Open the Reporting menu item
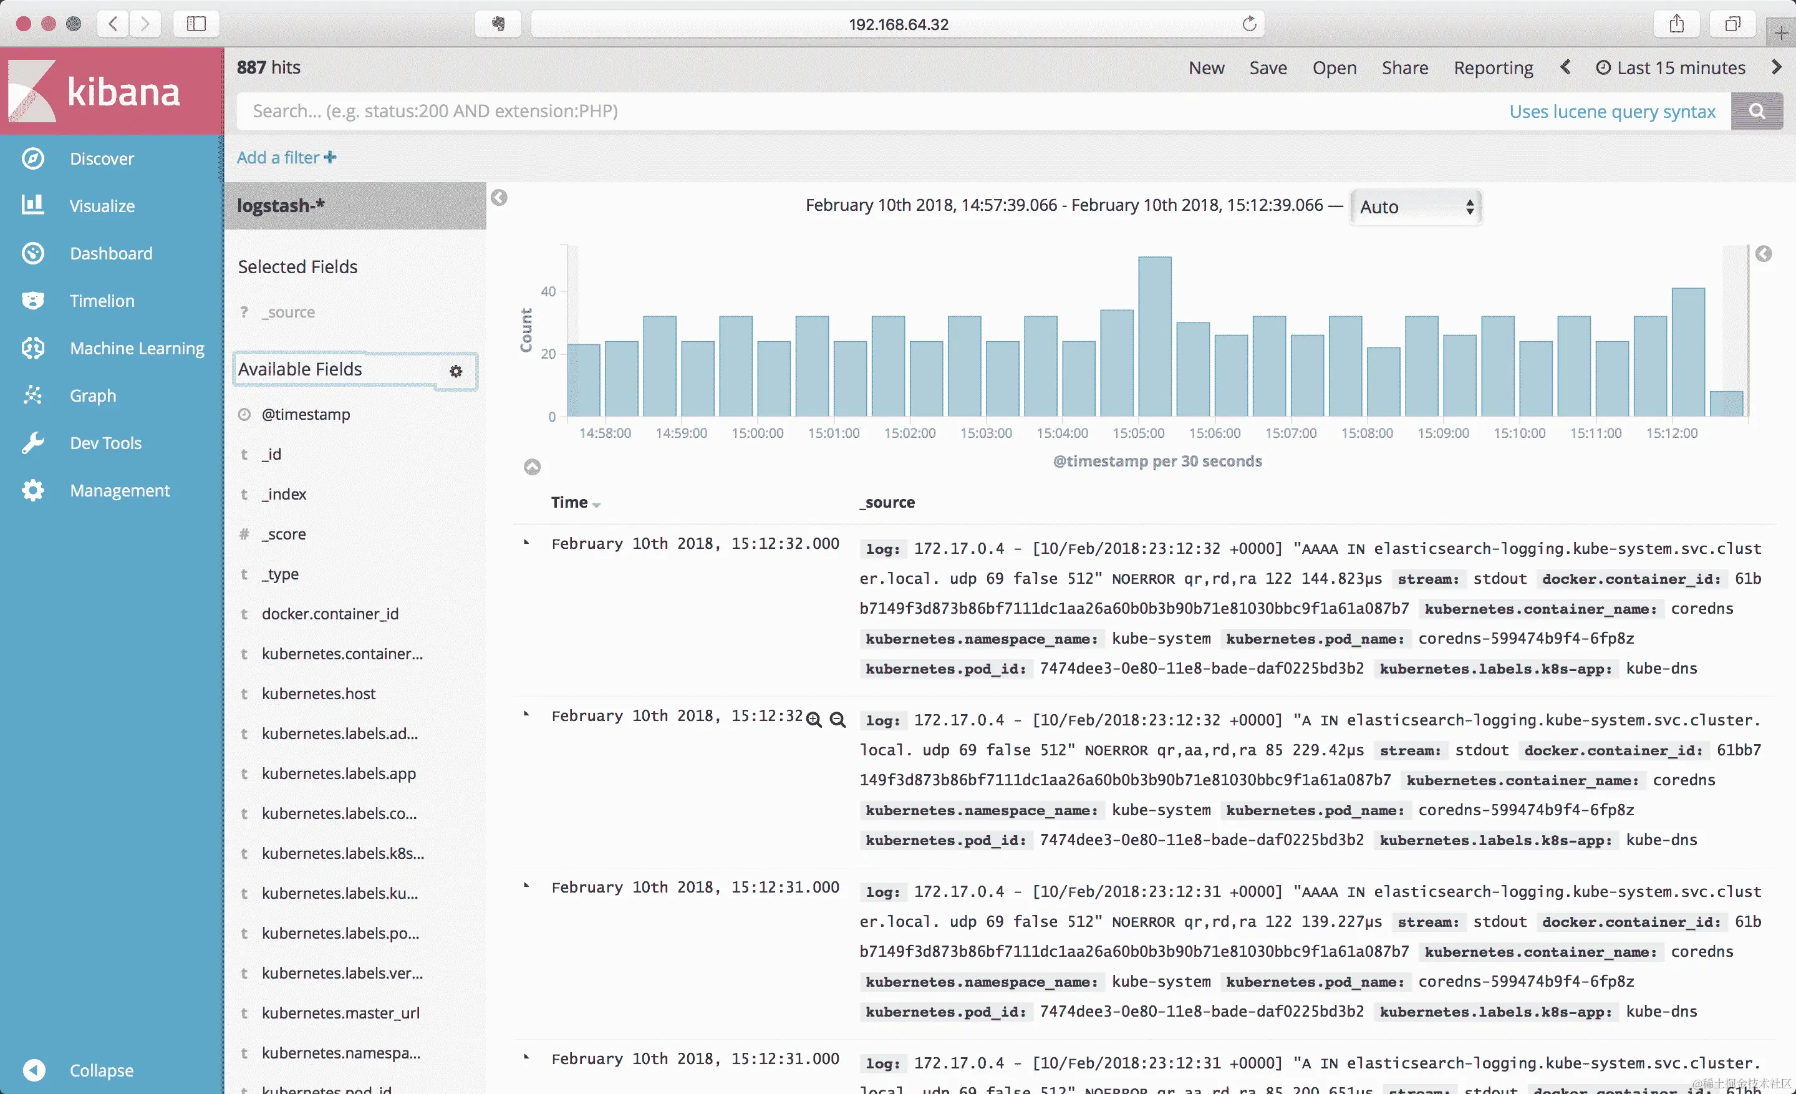Viewport: 1796px width, 1094px height. click(1493, 68)
